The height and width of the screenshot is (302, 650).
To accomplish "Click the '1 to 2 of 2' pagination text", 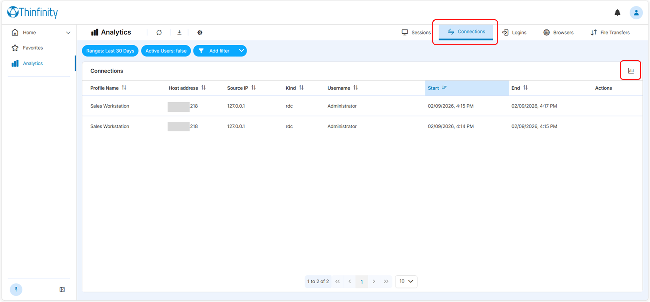I will [x=318, y=281].
